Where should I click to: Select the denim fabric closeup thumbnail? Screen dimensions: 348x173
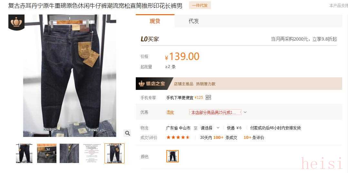click(x=69, y=153)
